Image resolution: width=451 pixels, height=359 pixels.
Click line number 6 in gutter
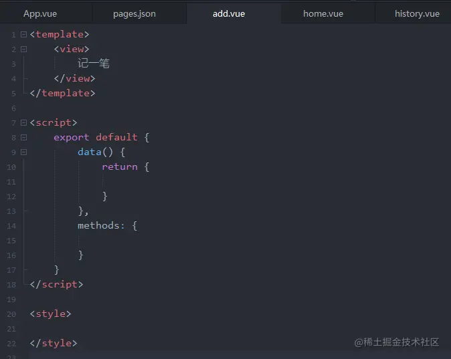(13, 108)
